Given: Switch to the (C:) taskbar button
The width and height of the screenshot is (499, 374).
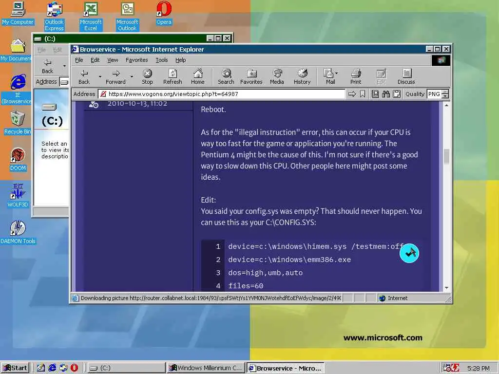Looking at the screenshot, I should pyautogui.click(x=125, y=368).
